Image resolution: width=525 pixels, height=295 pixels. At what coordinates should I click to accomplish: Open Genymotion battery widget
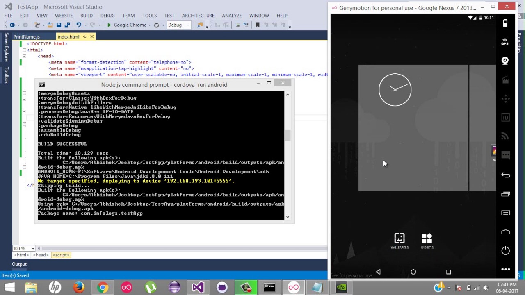click(x=505, y=23)
